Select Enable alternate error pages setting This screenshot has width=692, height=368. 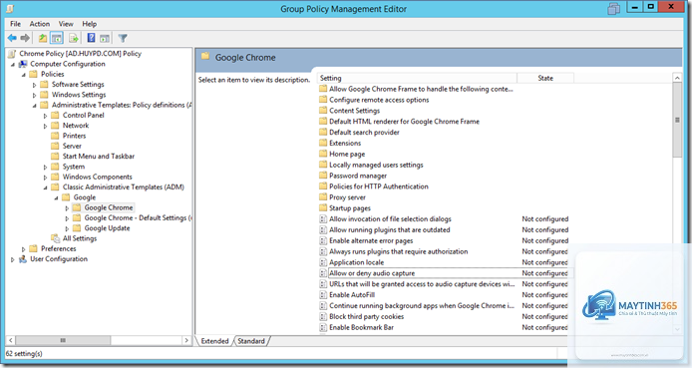pyautogui.click(x=371, y=240)
